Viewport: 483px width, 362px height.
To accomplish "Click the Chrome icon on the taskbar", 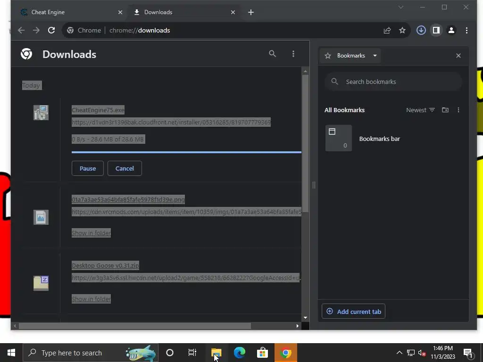I will [x=285, y=353].
